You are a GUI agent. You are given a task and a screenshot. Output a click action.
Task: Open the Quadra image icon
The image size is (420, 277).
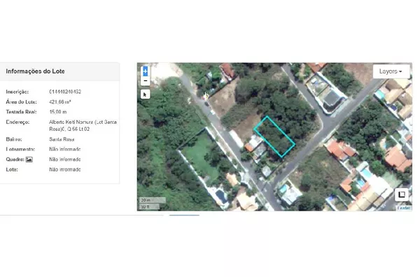[29, 159]
